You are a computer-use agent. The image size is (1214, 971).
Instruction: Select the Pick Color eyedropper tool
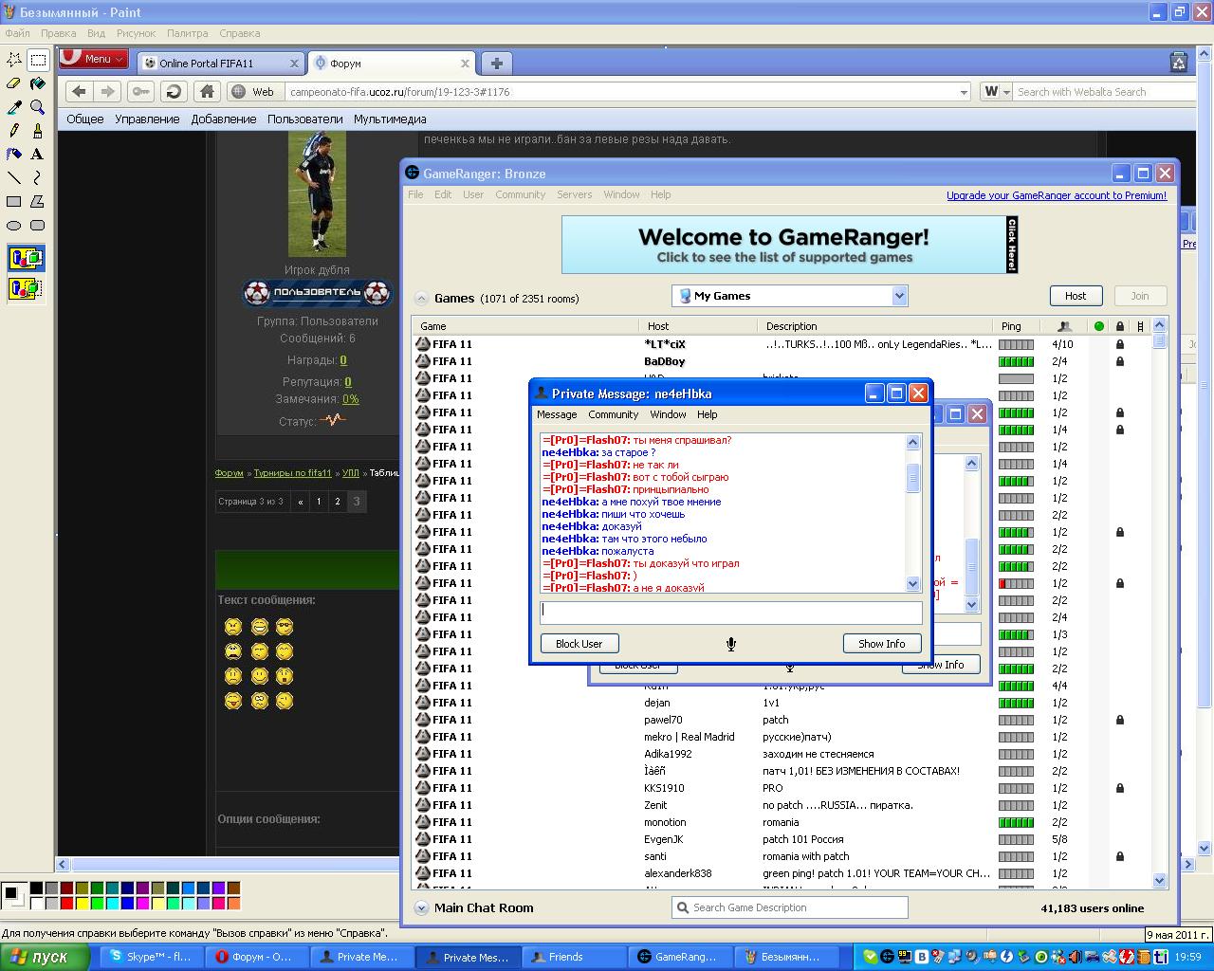pyautogui.click(x=14, y=107)
